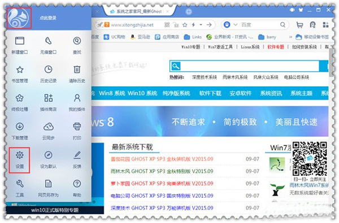
Task: Click the grid apps icon in toolbar
Action: pyautogui.click(x=326, y=25)
